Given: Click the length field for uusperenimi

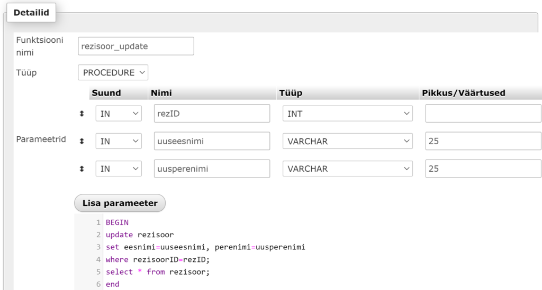Looking at the screenshot, I should click(483, 169).
